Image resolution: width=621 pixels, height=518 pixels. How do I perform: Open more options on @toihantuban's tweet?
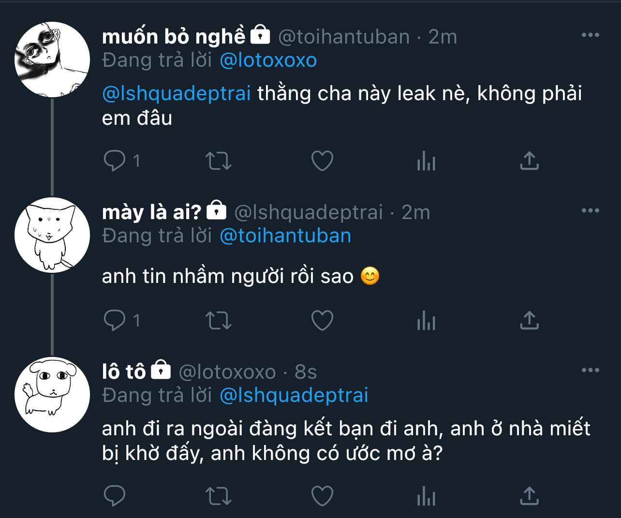590,35
